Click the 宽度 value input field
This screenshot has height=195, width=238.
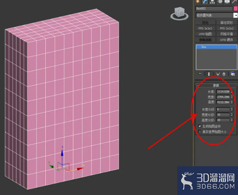pyautogui.click(x=223, y=97)
